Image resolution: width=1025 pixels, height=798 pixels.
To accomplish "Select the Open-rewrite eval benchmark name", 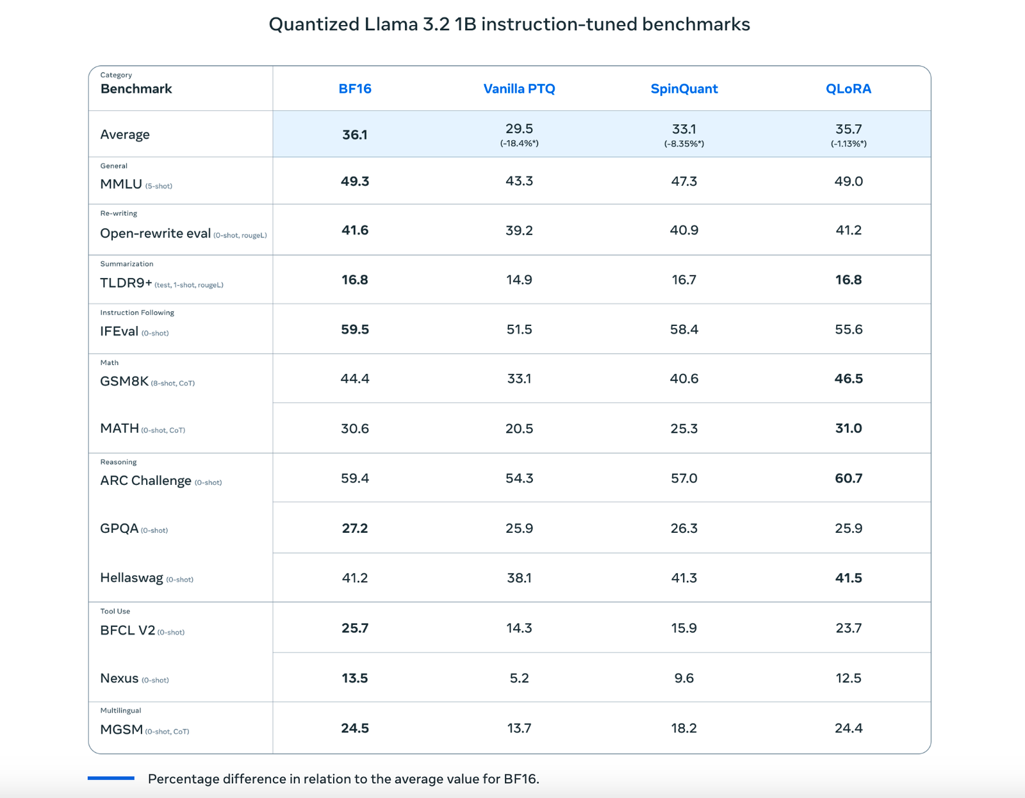I will coord(155,233).
